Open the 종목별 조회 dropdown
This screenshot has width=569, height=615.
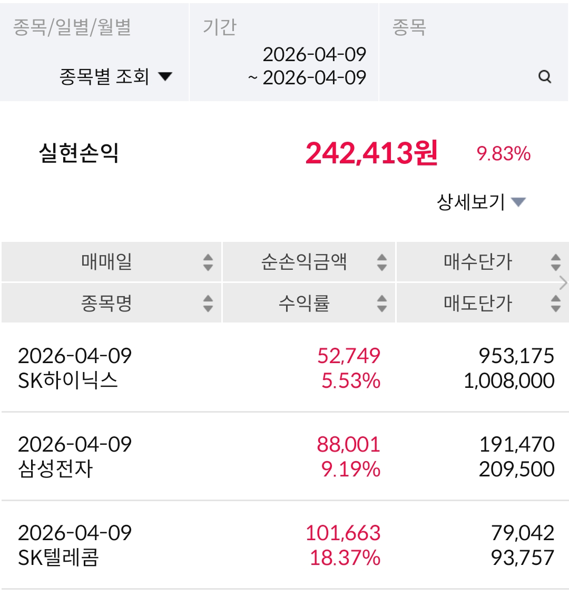[x=115, y=77]
